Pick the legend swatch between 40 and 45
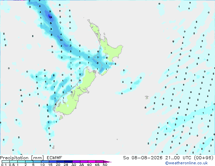This screenshot has width=215, height=166. pos(92,162)
